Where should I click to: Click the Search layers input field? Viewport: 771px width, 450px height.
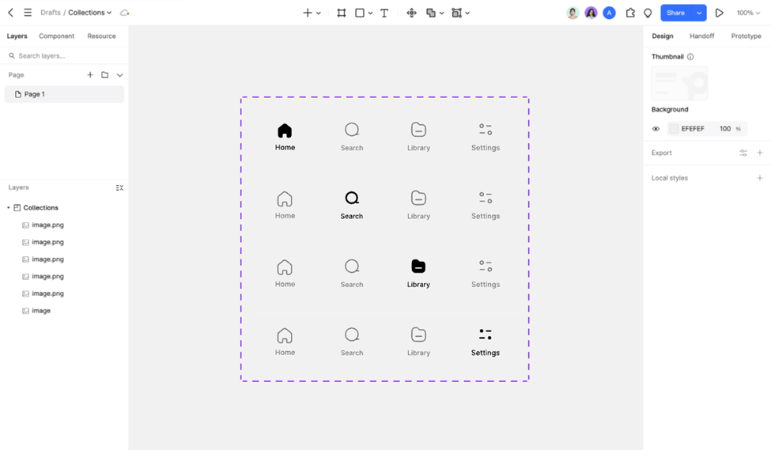click(64, 55)
